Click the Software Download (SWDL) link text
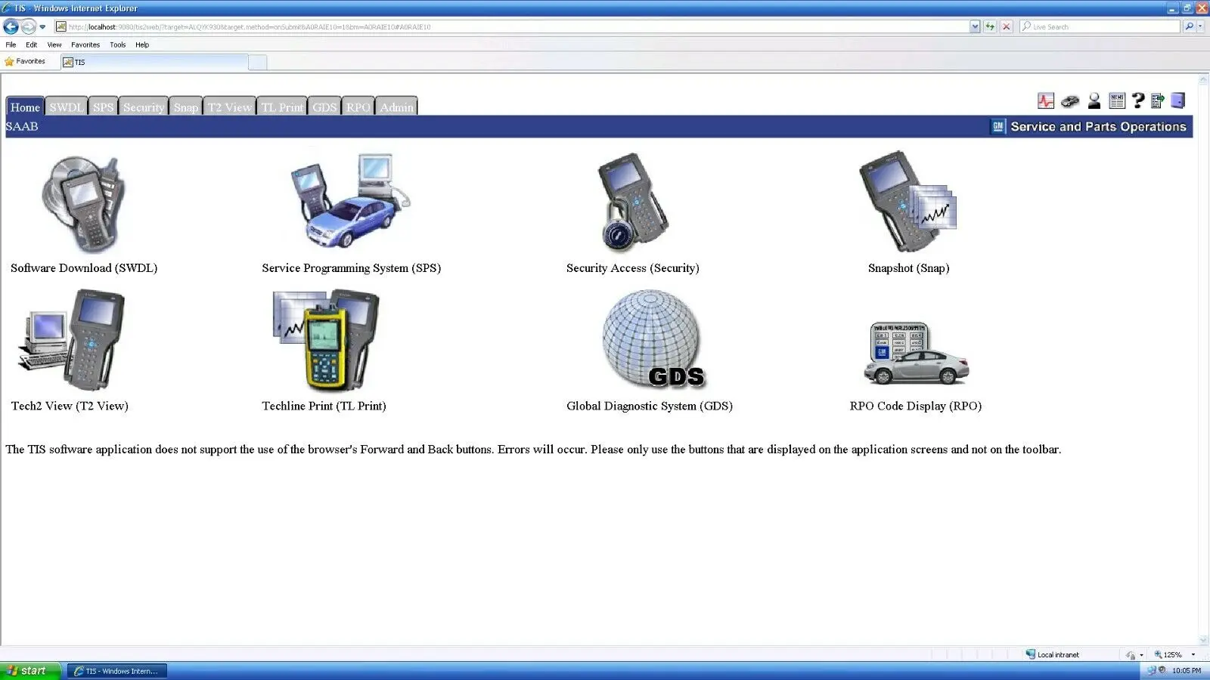 tap(84, 267)
